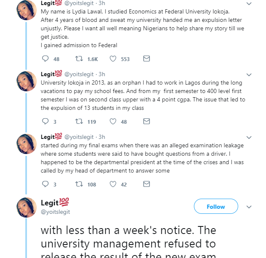Retweet the tweet with 119 retweets
The image size is (266, 258).
pos(78,122)
